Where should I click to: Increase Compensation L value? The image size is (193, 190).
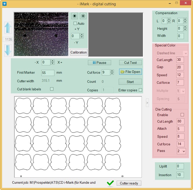169,19
